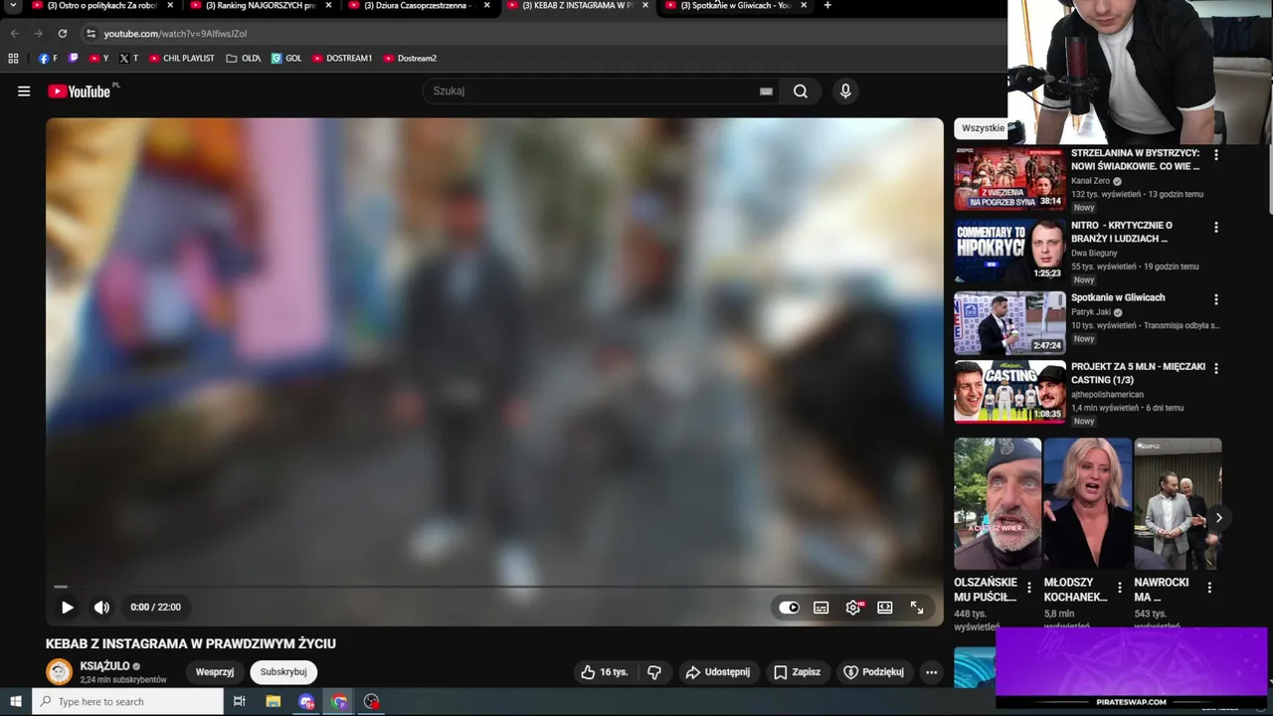1273x716 pixels.
Task: Play the video using the play button
Action: click(x=68, y=608)
